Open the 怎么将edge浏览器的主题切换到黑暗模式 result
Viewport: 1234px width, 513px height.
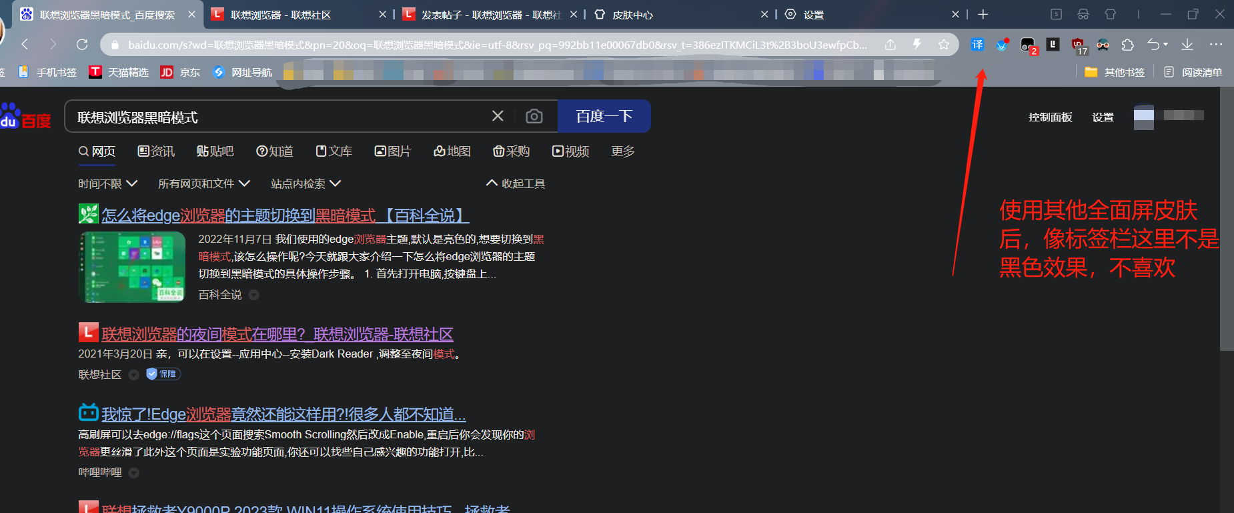click(285, 215)
